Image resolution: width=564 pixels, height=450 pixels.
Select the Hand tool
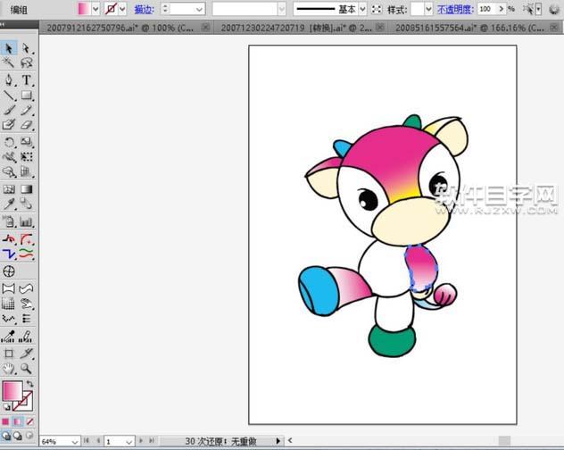tap(9, 368)
